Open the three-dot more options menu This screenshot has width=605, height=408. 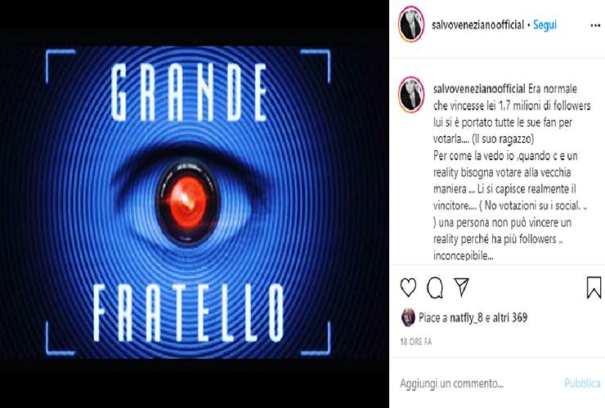pyautogui.click(x=595, y=25)
